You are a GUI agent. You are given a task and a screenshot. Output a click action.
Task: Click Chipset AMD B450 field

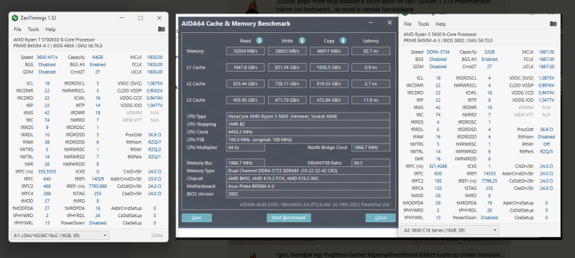pos(308,178)
